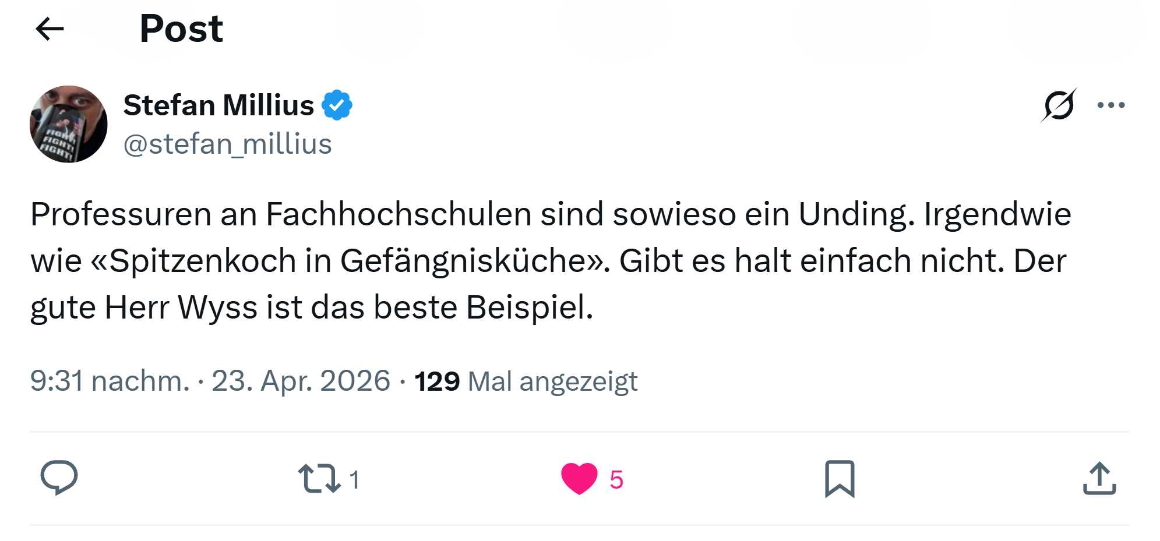Click the 9:31 nachm. timestamp
Screen dimensions: 1160x541
(110, 381)
